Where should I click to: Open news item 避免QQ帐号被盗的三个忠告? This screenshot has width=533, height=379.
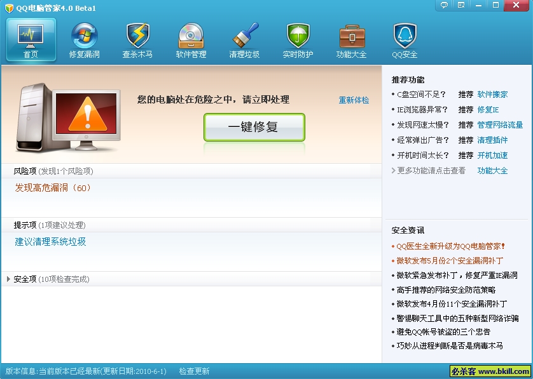tap(443, 332)
